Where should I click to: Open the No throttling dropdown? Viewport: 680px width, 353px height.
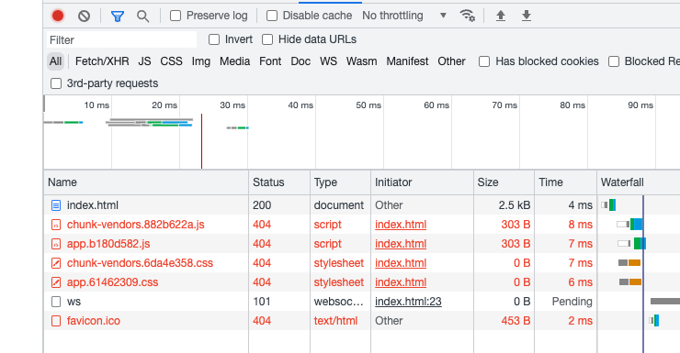click(x=404, y=16)
